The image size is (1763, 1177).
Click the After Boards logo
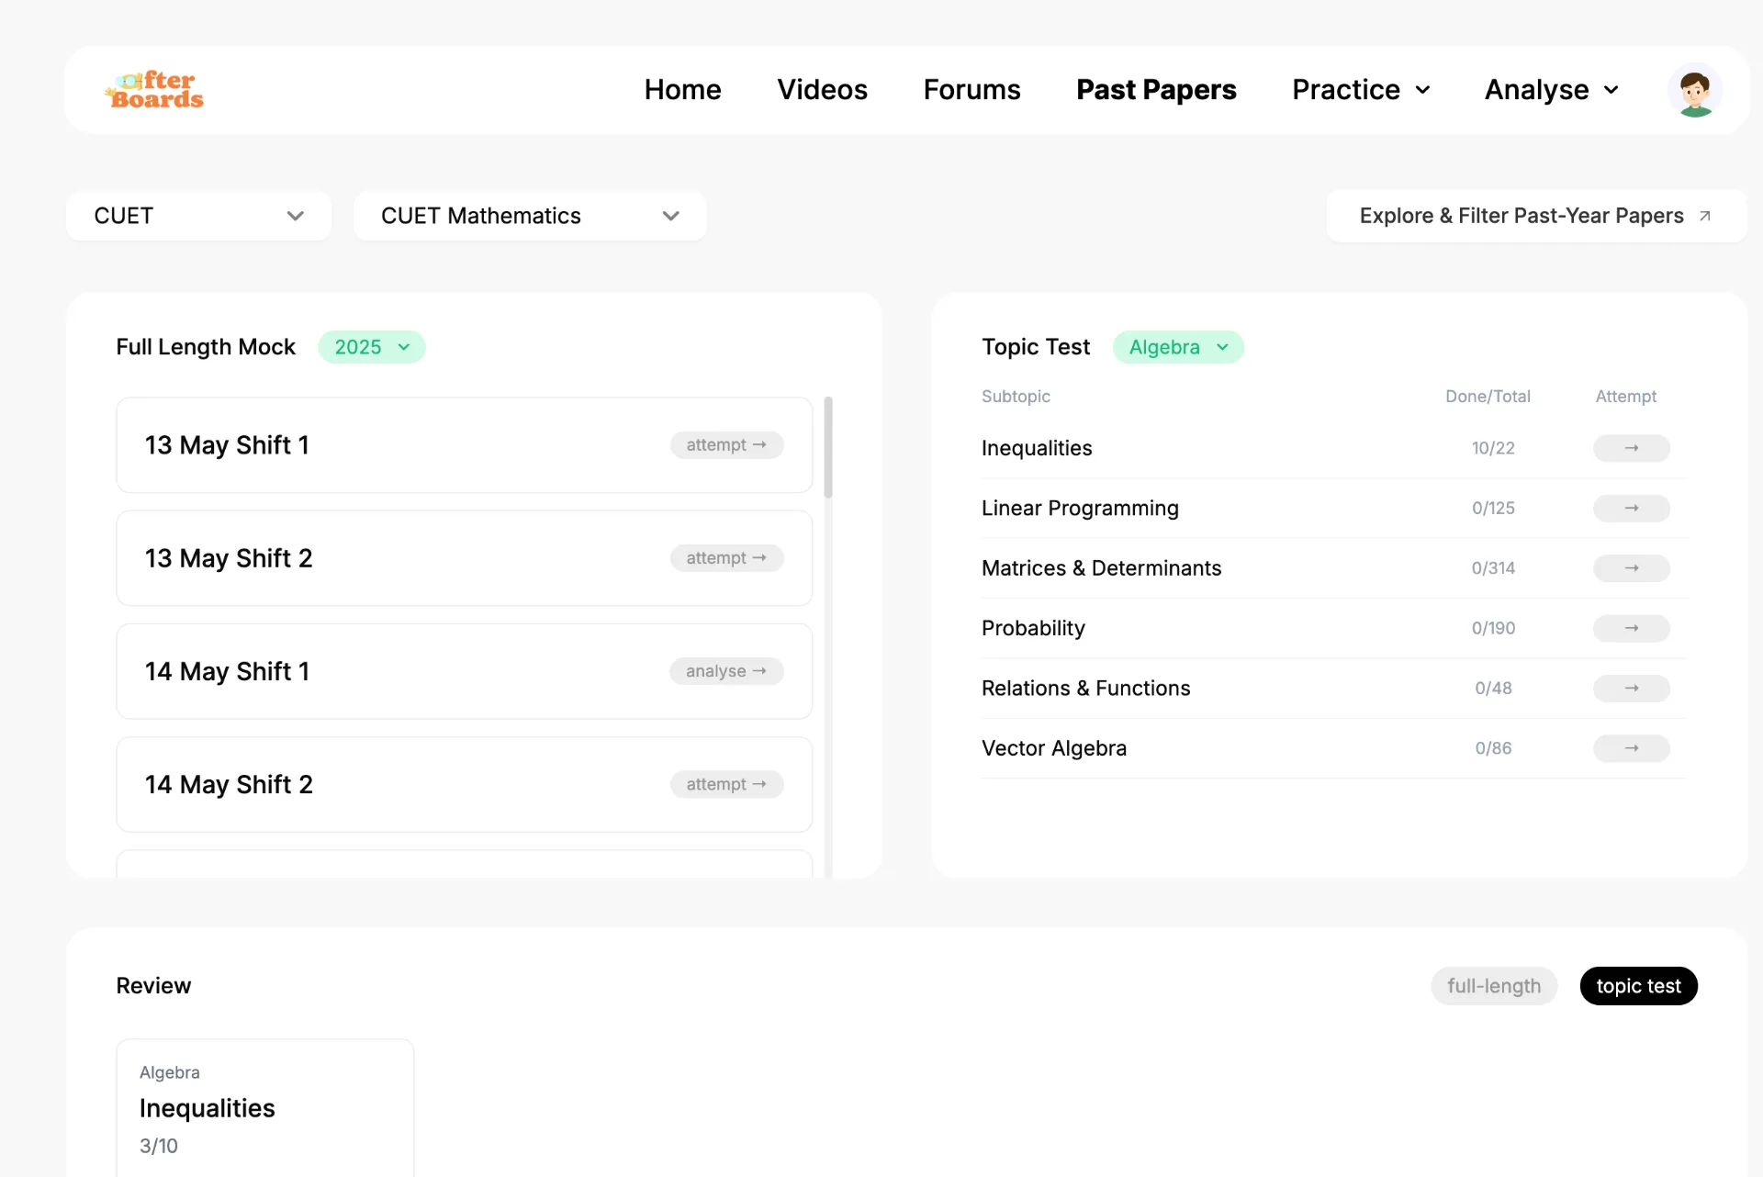(x=154, y=90)
